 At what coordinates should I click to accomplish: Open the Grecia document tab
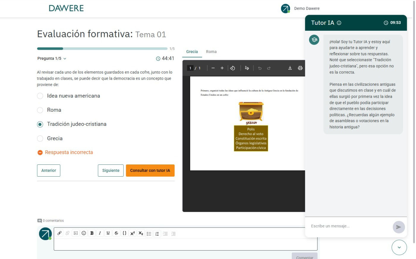[x=192, y=52]
